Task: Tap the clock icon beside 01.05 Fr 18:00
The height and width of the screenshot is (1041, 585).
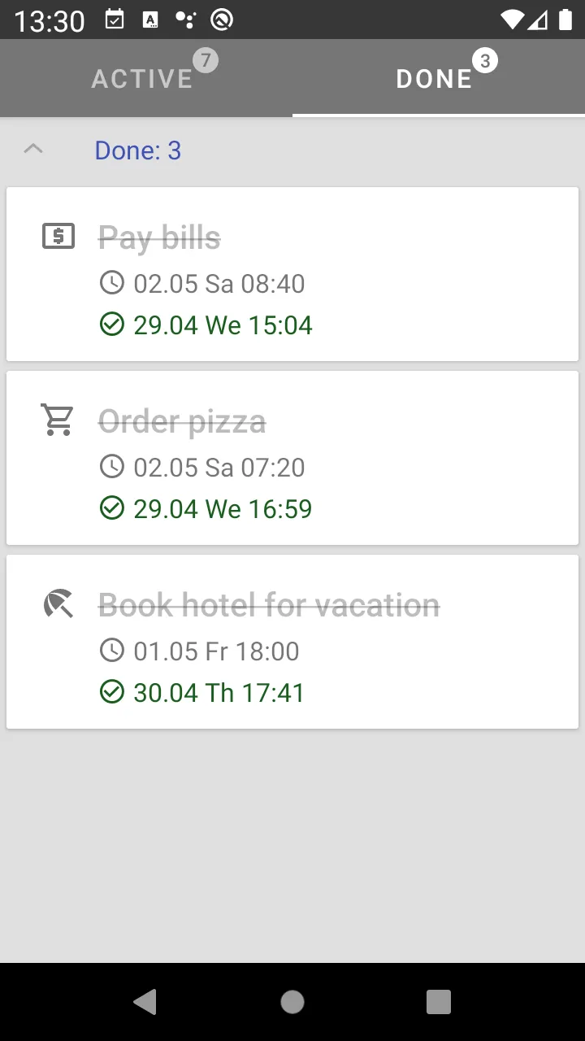Action: (x=111, y=651)
